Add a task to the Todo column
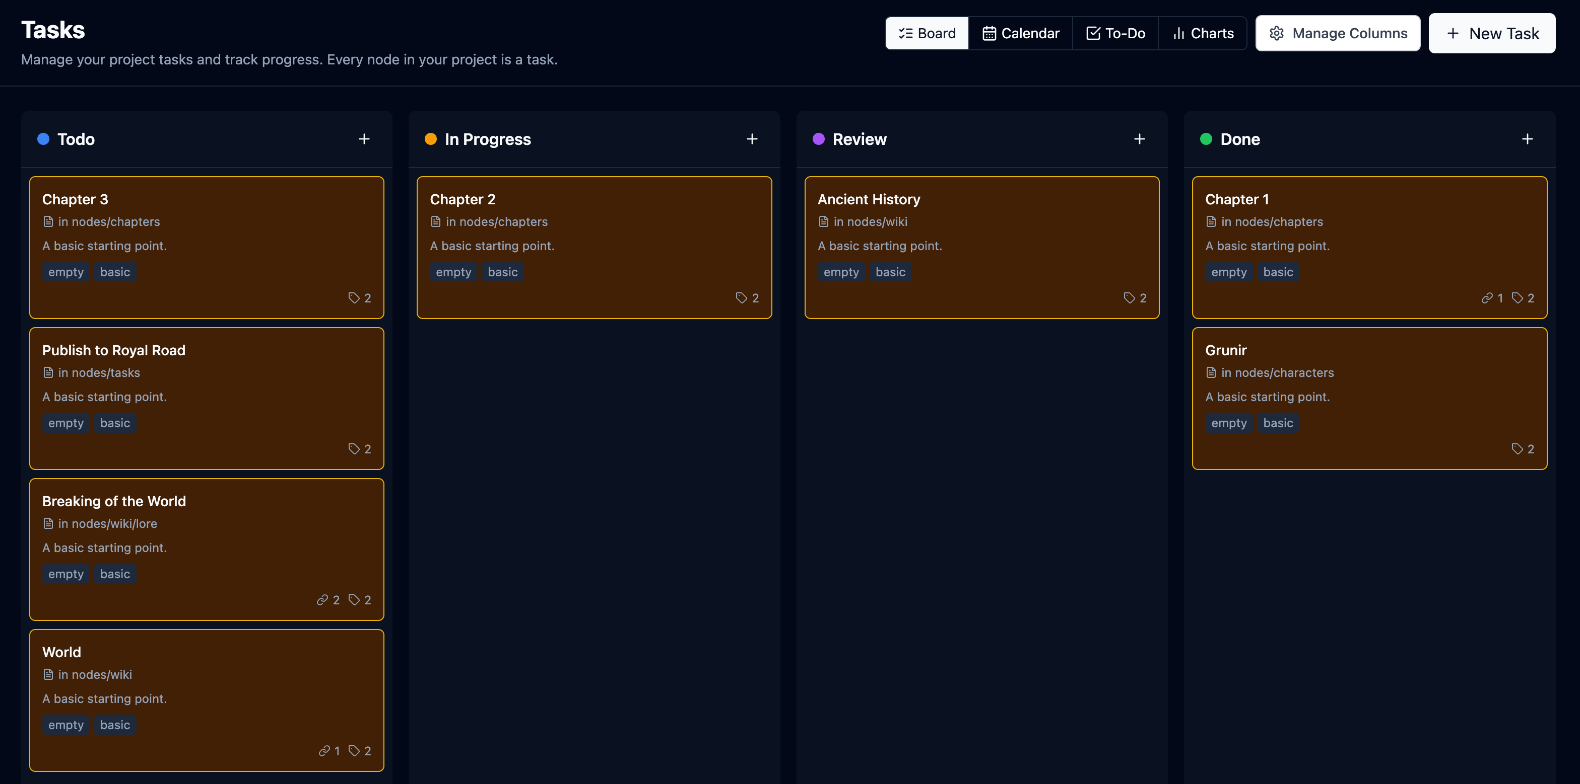 (x=364, y=139)
